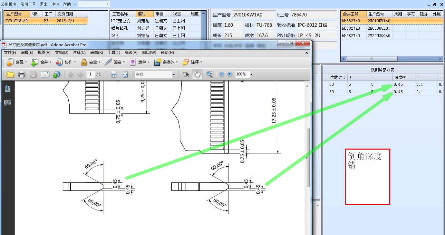Viewport: 445px width, 235px height.
Task: Click the Acrobat vertical scrollbar thumb
Action: tap(307, 157)
